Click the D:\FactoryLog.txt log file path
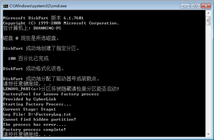 tap(50, 114)
